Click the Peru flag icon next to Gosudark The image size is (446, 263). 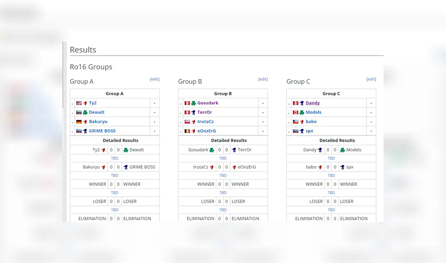click(x=187, y=103)
